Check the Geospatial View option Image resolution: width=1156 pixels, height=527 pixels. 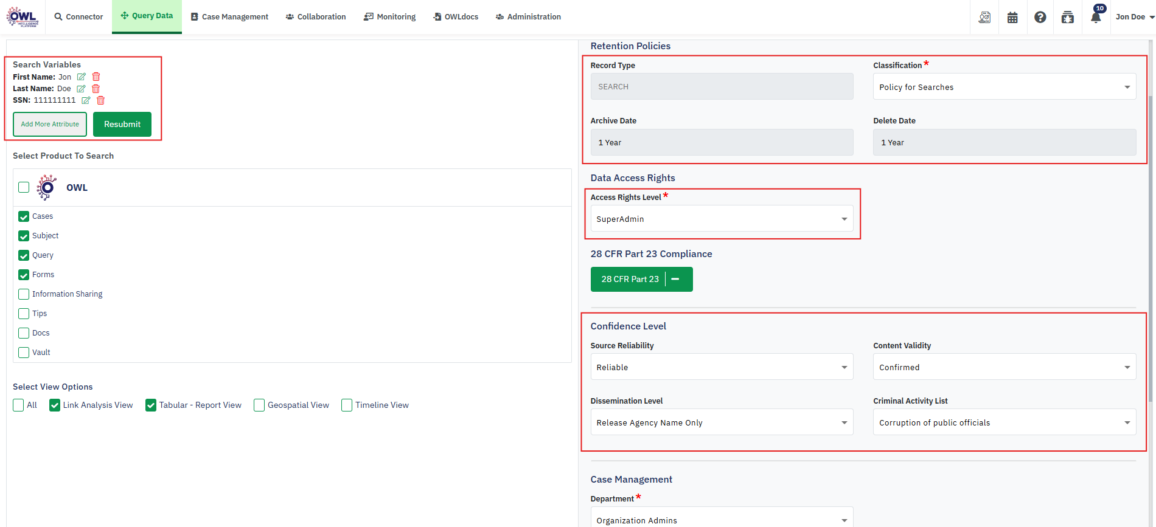click(x=259, y=405)
